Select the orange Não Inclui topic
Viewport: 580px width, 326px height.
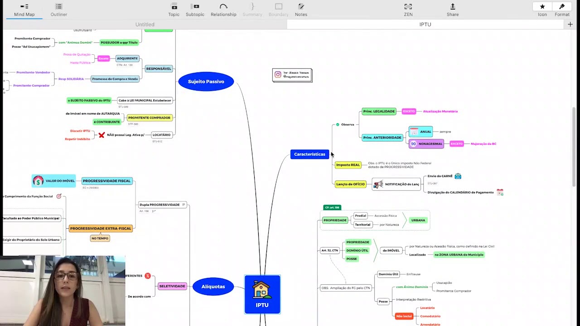pyautogui.click(x=404, y=316)
